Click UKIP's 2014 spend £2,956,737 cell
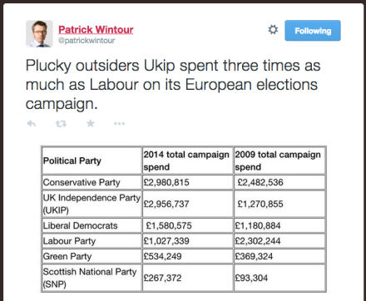Image resolution: width=366 pixels, height=301 pixels. (187, 204)
